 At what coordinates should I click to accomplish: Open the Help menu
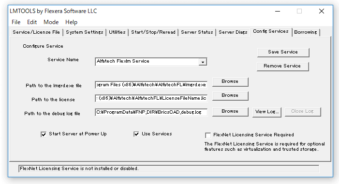coord(71,22)
